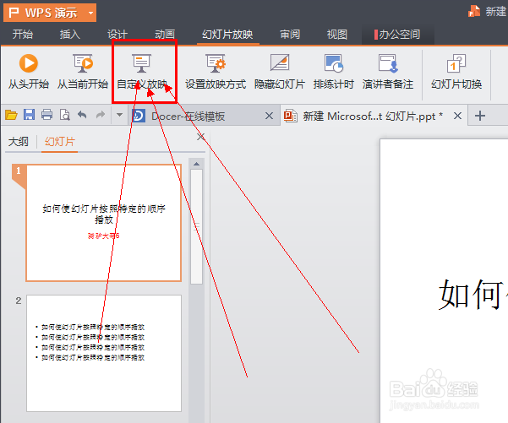Close the slide thumbnail side panel
508x423 pixels.
click(x=200, y=137)
